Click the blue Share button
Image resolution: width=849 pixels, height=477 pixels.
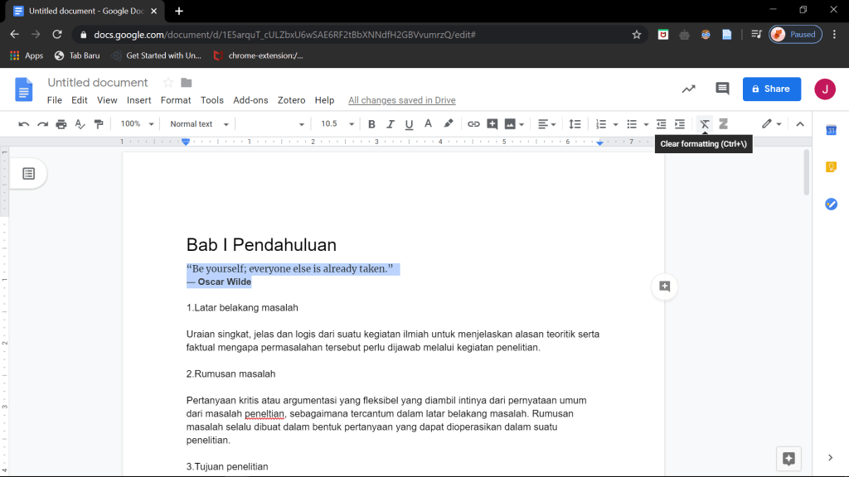click(x=771, y=89)
